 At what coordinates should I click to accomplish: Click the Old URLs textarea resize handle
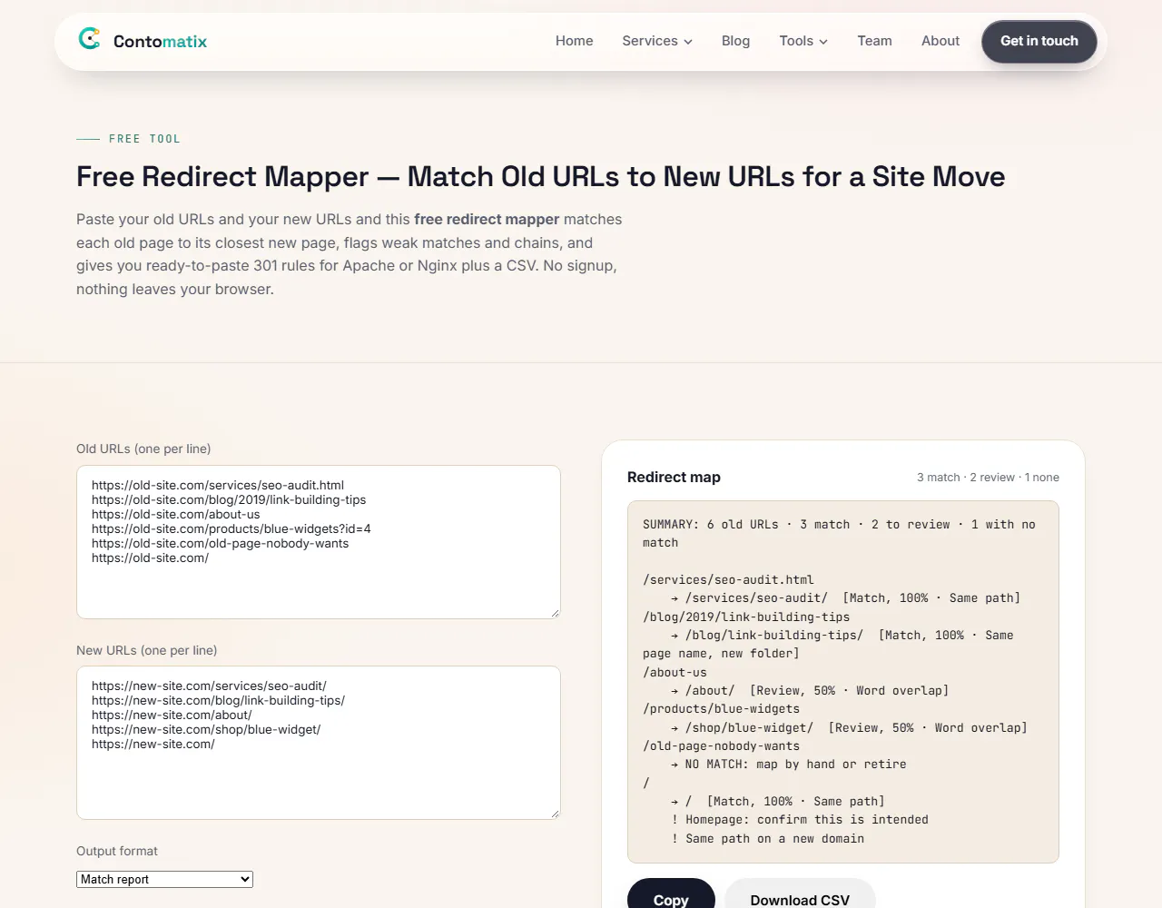[x=555, y=613]
